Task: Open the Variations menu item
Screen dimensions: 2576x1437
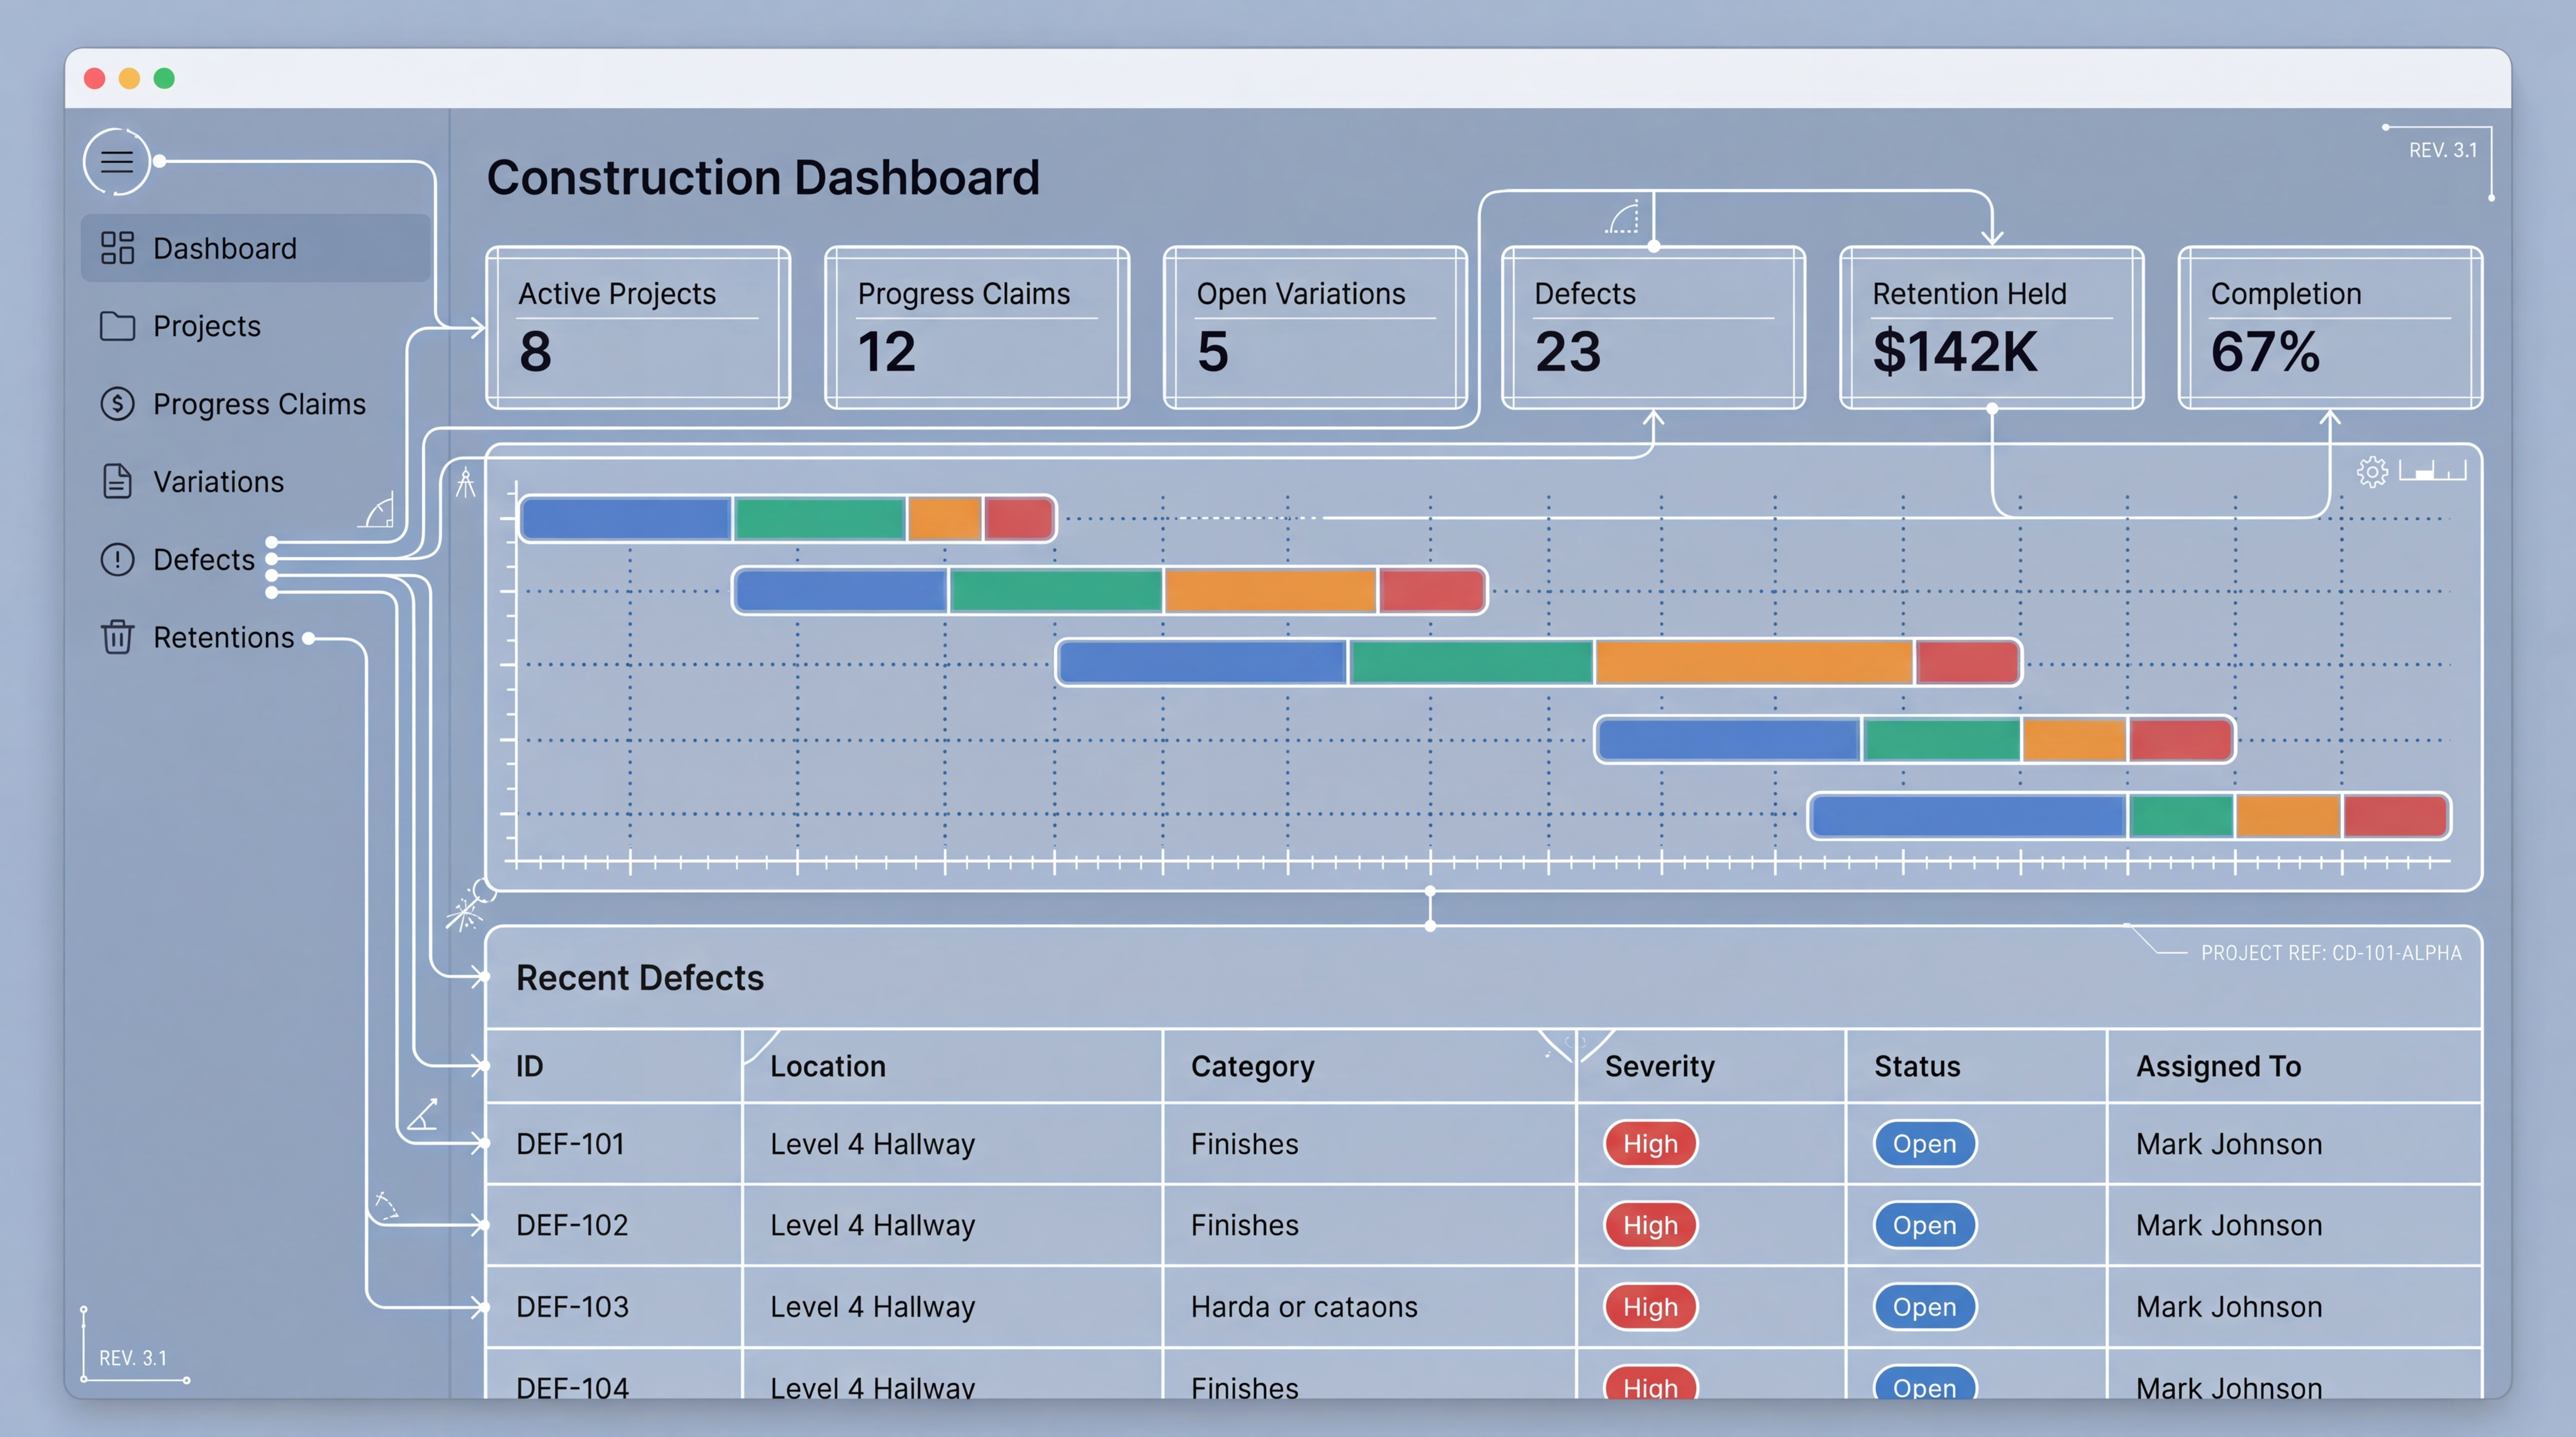Action: pos(218,482)
